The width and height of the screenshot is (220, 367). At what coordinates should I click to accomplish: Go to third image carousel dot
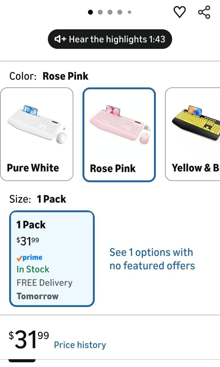(110, 12)
